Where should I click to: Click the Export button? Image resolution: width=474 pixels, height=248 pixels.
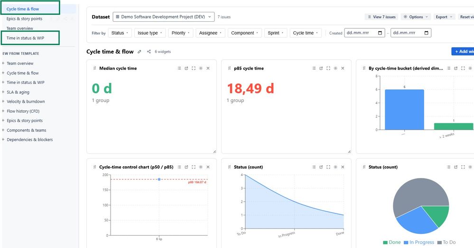tap(444, 17)
